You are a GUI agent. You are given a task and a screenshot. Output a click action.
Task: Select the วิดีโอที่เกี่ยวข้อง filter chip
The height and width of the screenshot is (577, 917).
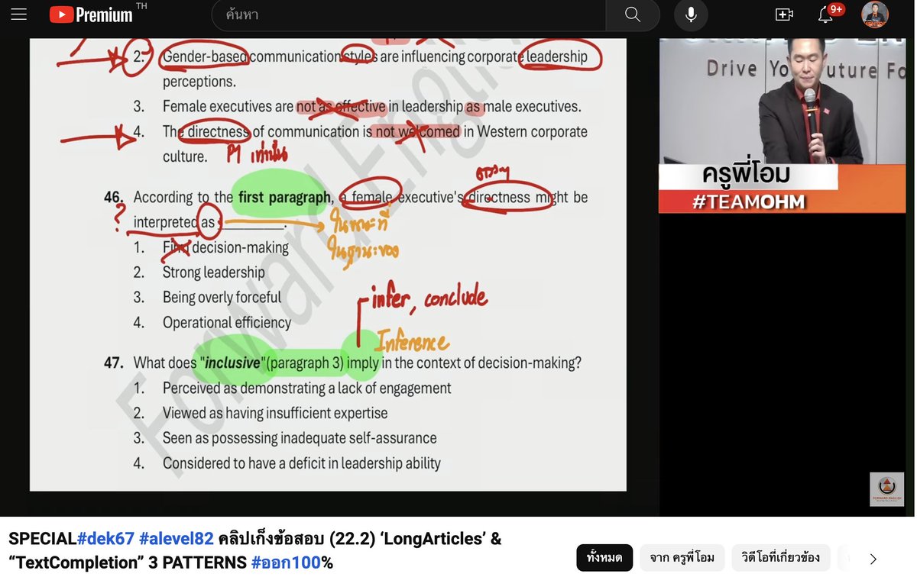point(780,557)
